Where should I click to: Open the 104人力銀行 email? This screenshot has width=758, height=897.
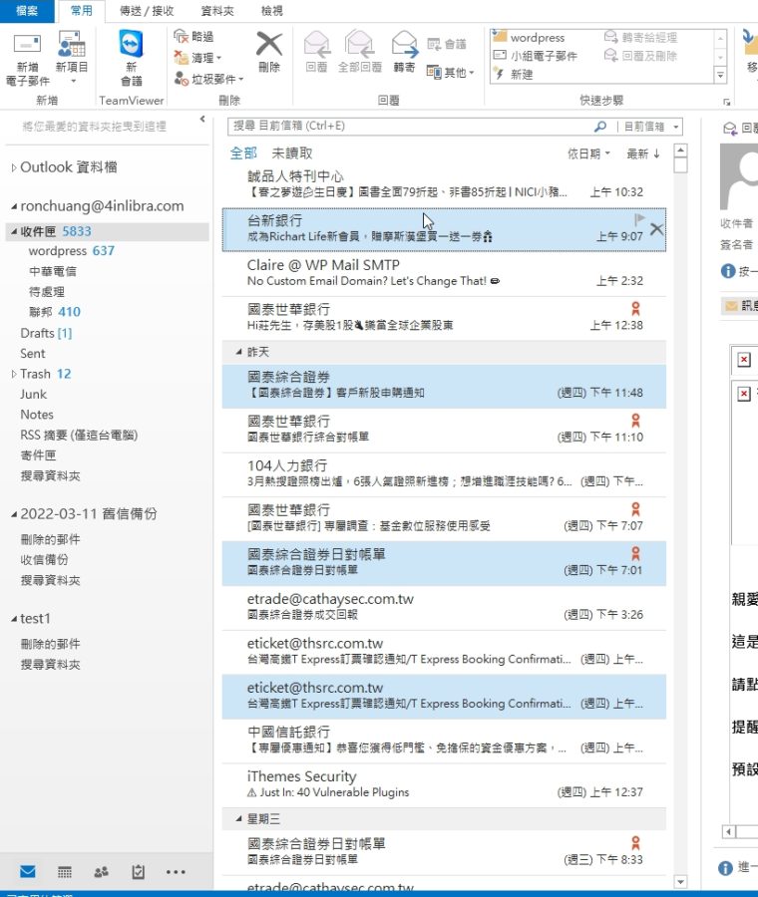tap(444, 474)
